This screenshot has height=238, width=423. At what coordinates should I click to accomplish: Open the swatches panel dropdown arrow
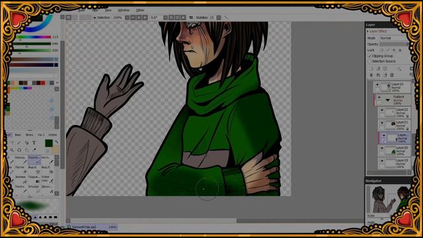click(x=57, y=83)
